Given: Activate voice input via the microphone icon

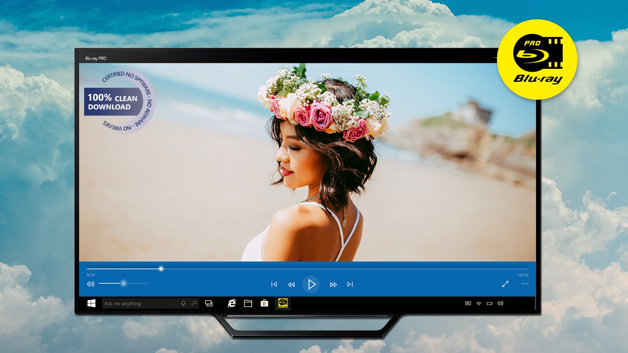Looking at the screenshot, I should pyautogui.click(x=183, y=303).
